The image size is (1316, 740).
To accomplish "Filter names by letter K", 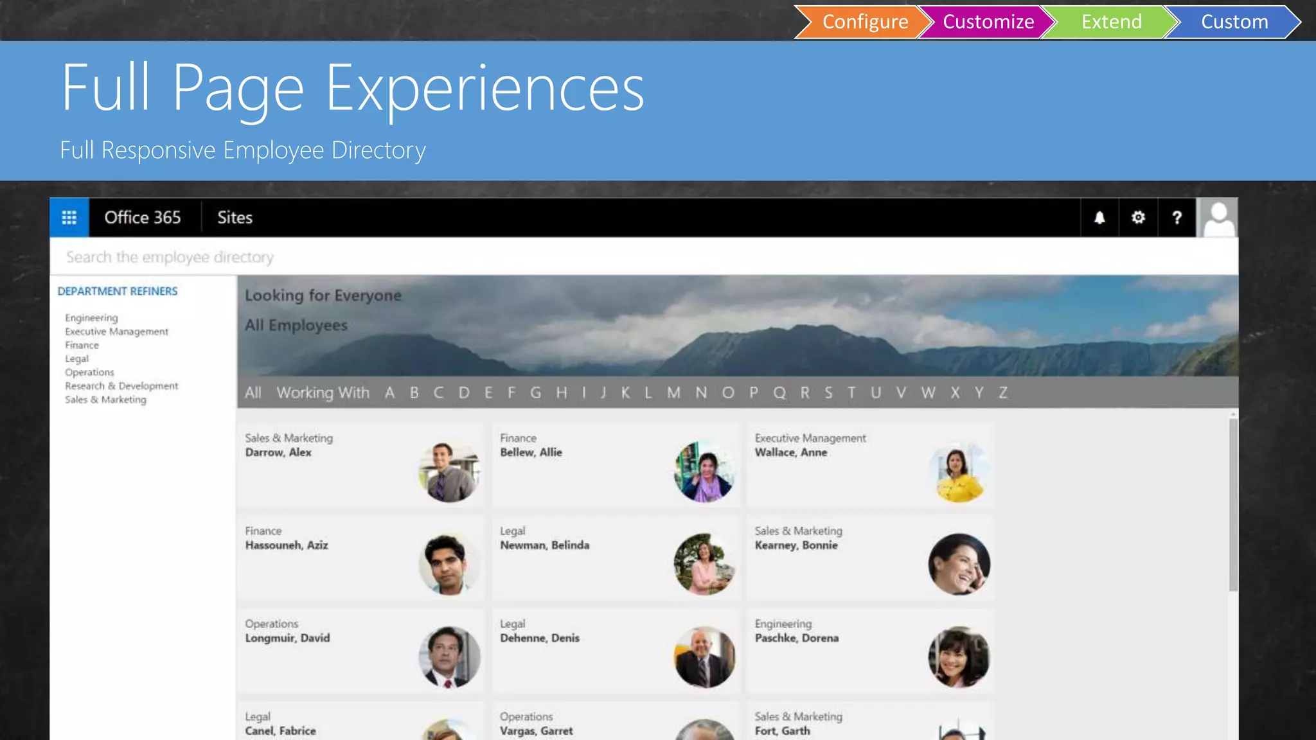I will [x=625, y=392].
